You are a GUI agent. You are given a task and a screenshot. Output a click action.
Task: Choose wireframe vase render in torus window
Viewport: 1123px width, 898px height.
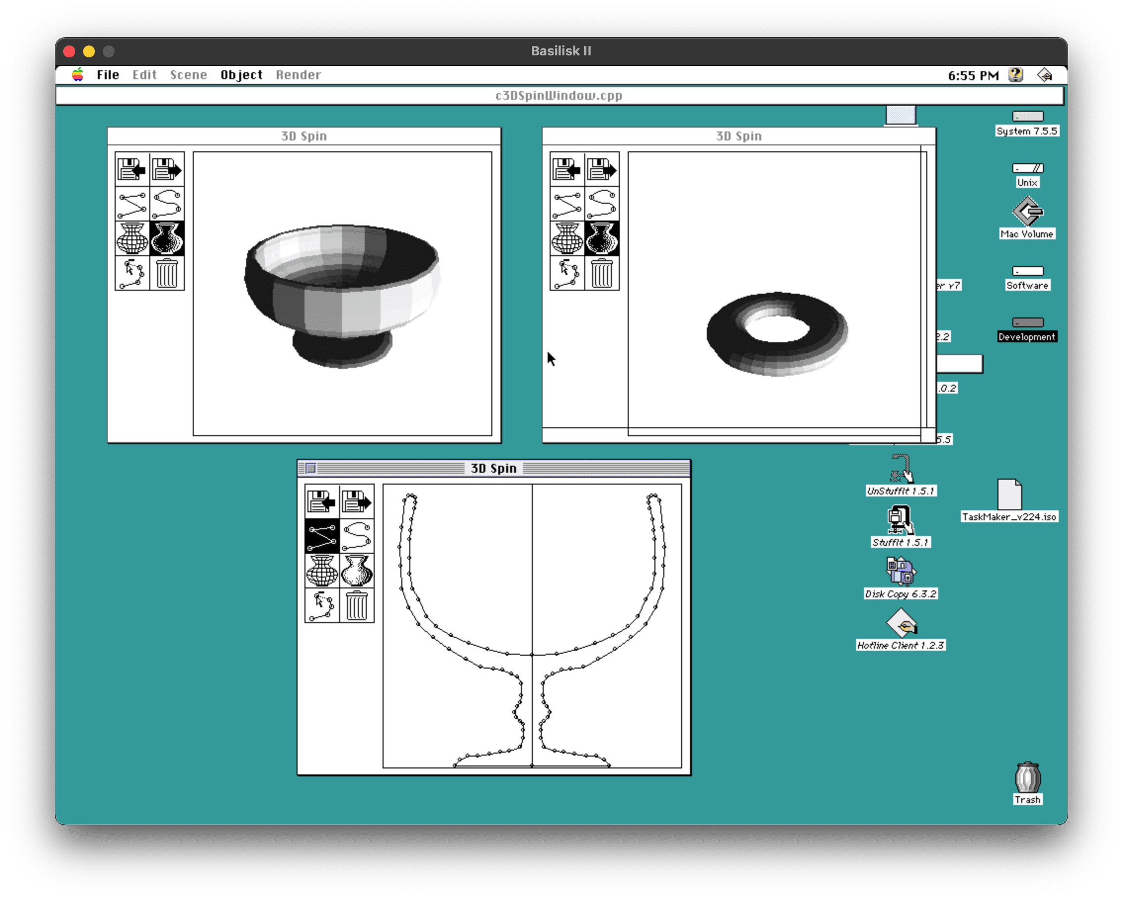[x=567, y=238]
